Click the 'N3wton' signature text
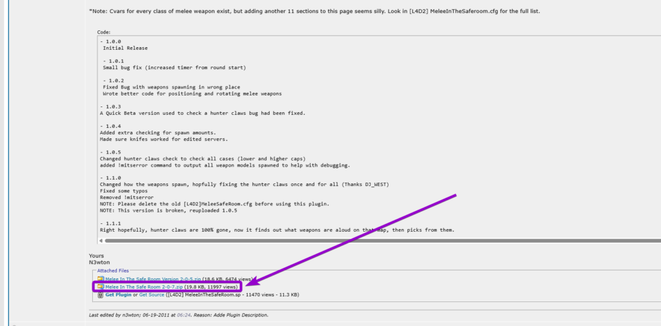 coord(99,262)
